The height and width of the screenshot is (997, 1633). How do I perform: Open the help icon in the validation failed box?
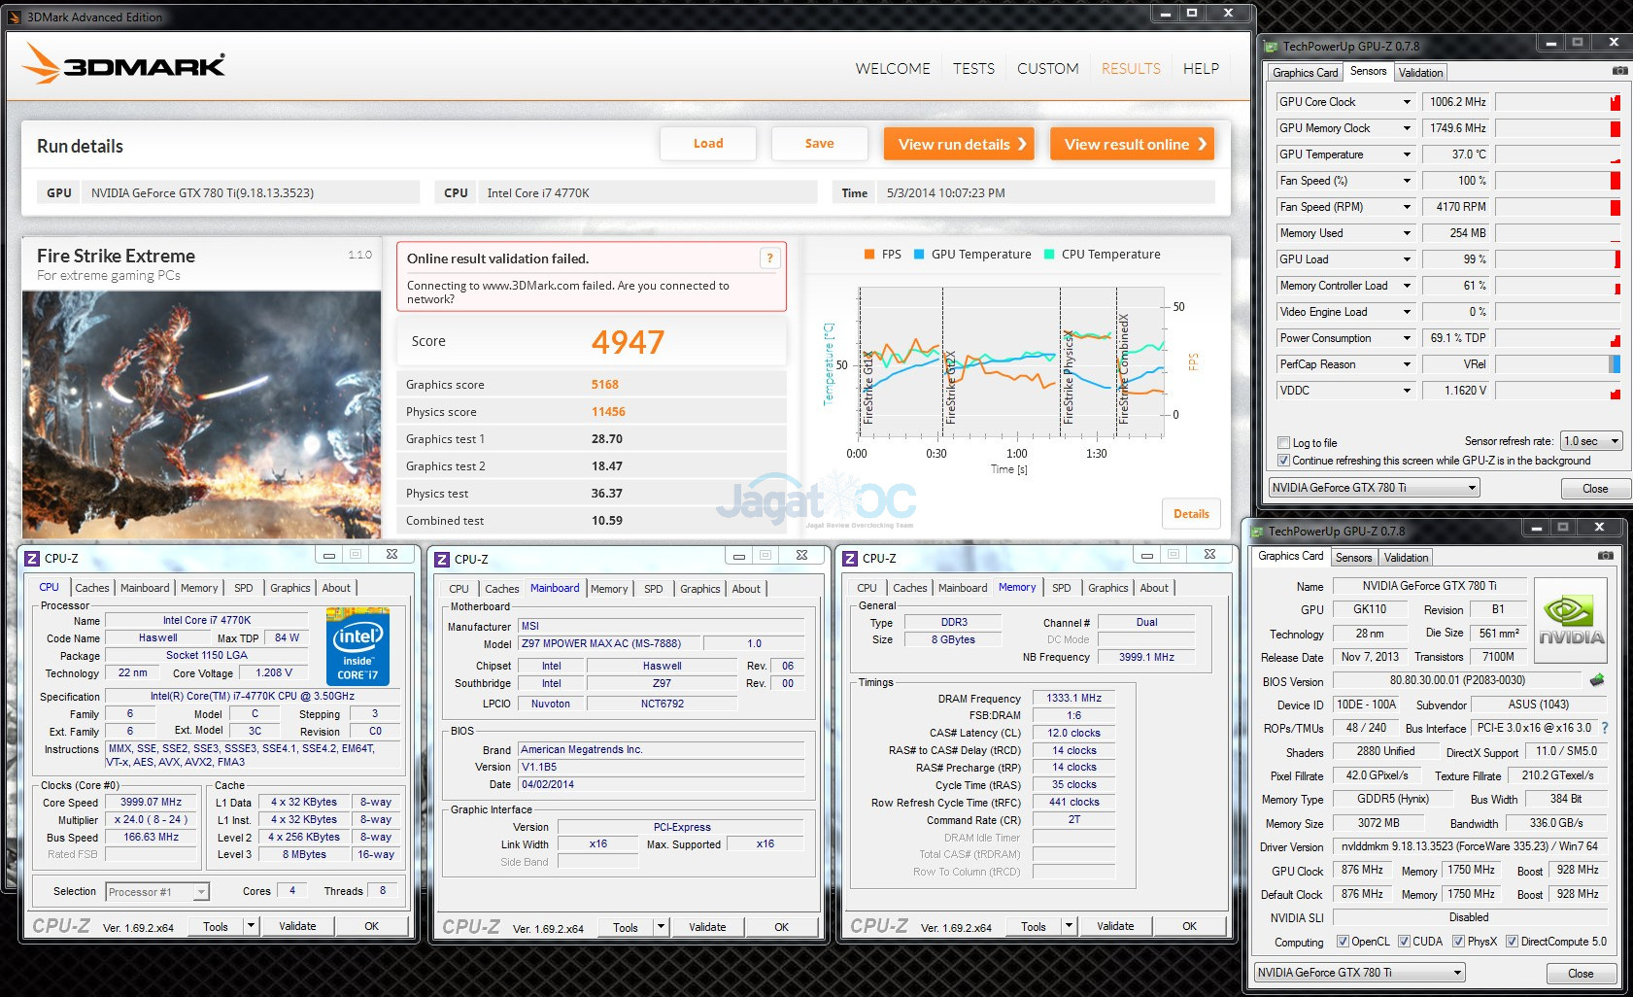769,258
